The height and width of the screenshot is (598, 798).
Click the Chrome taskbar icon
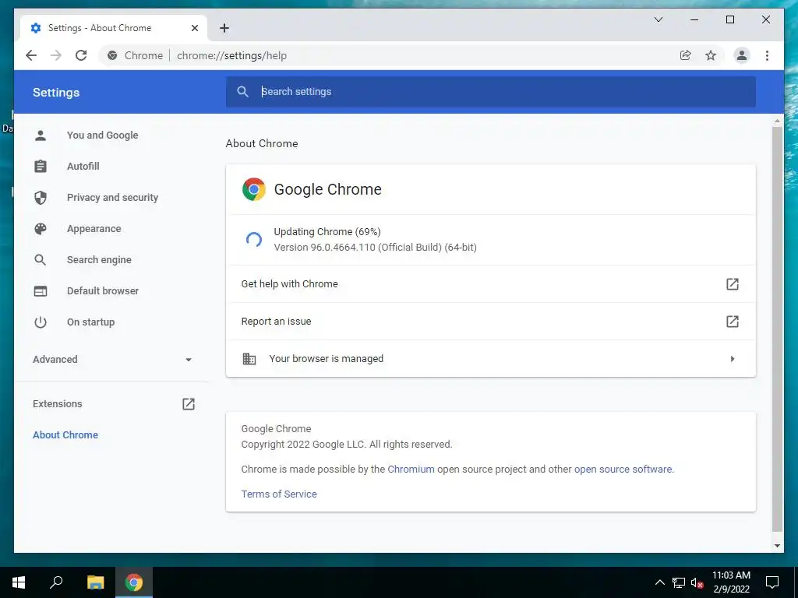point(134,582)
